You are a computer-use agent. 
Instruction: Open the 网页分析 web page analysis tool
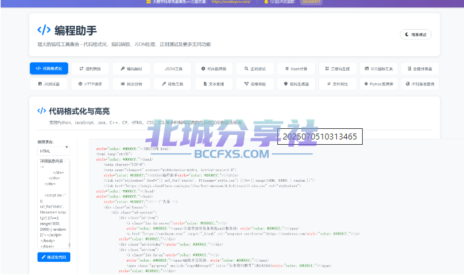[x=131, y=84]
